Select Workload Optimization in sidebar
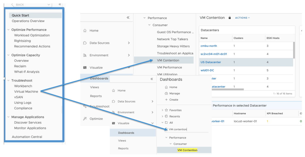 tap(32, 35)
